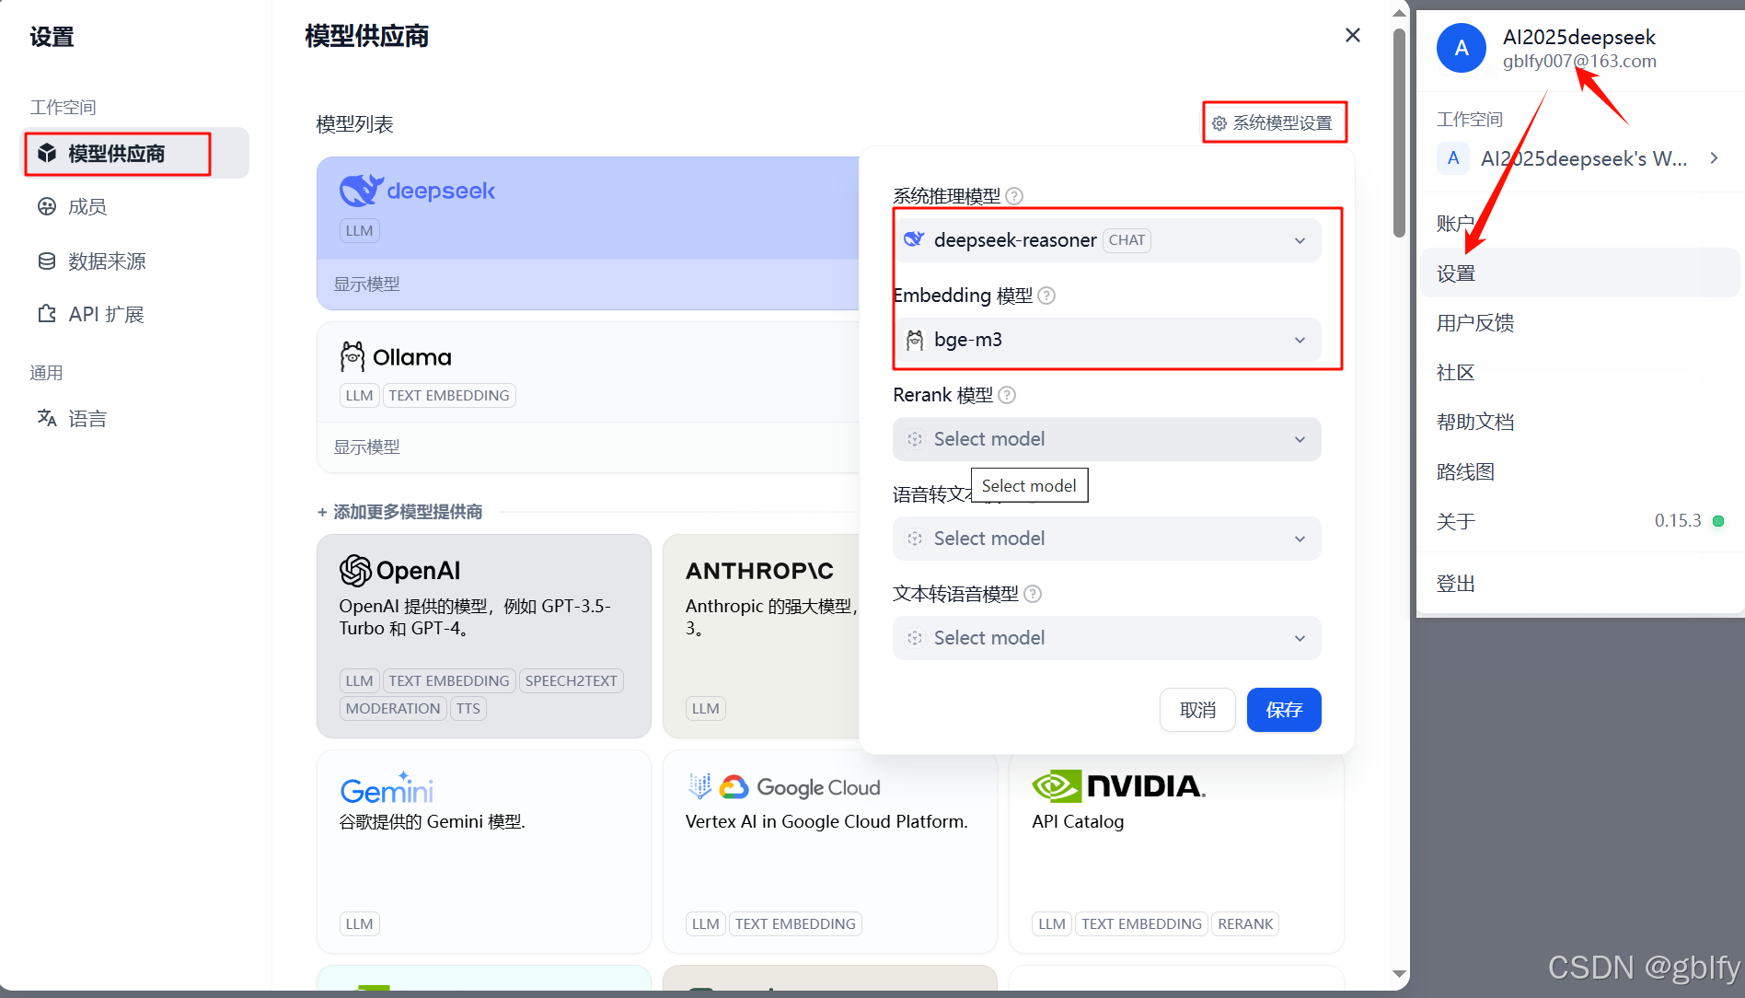Expand the workspace switcher chevron
This screenshot has height=998, width=1745.
(1714, 157)
